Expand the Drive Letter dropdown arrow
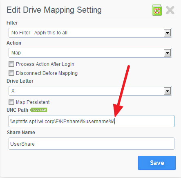181x178 pixels. point(167,91)
